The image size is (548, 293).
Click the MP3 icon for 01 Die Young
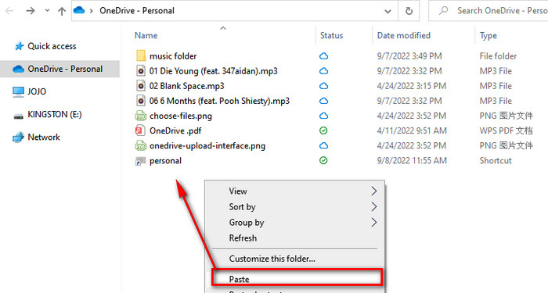coord(141,71)
